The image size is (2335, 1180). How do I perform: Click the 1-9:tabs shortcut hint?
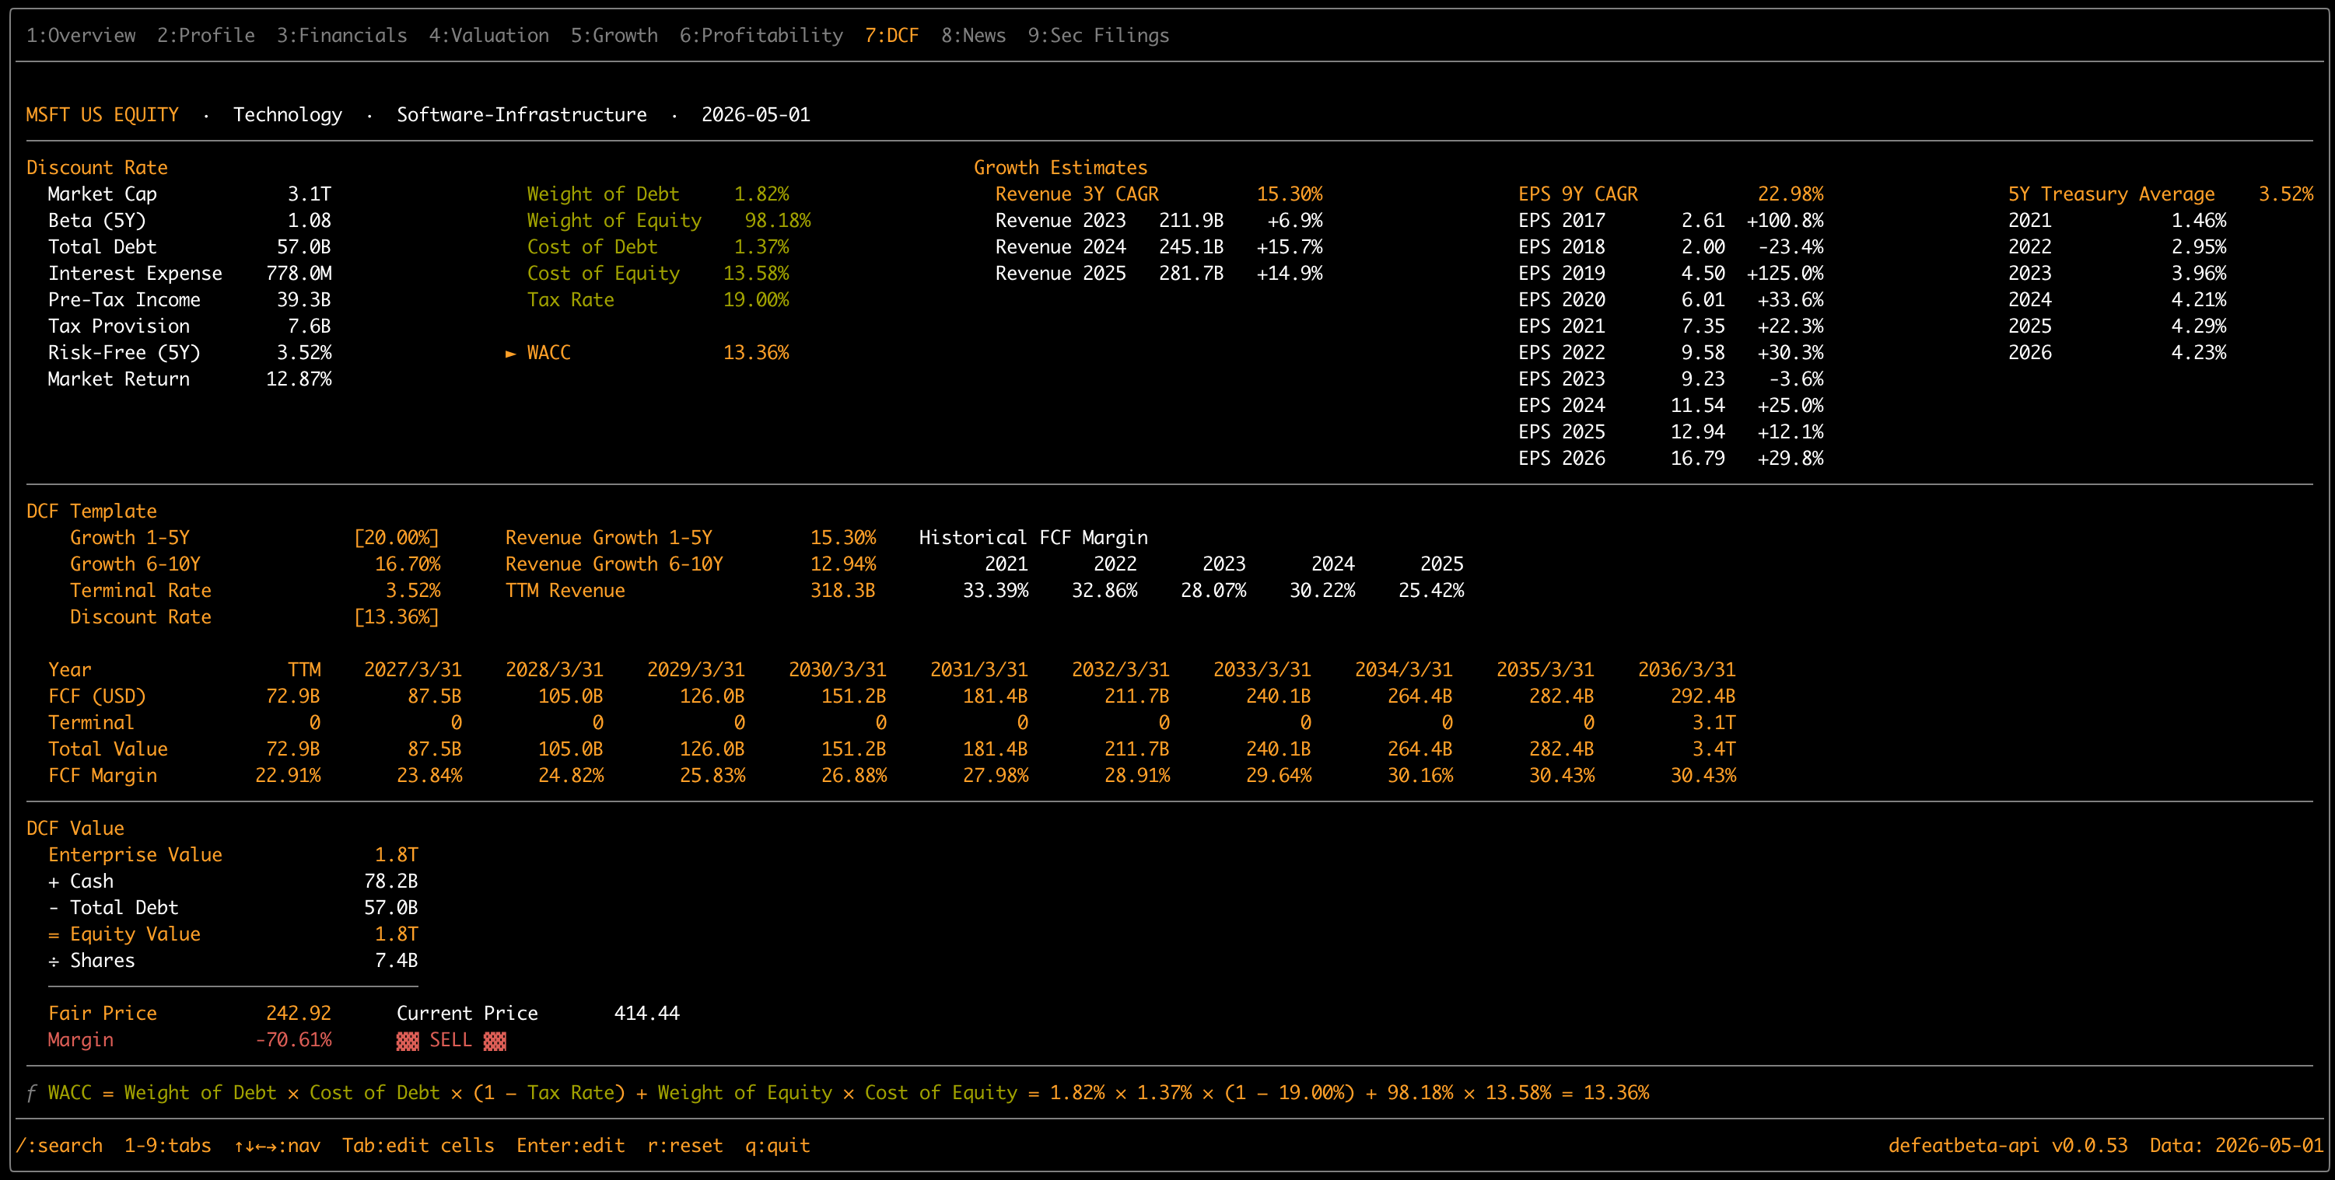pyautogui.click(x=168, y=1146)
